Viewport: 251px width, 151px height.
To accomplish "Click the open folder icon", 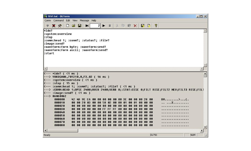I will (x=73, y=26).
